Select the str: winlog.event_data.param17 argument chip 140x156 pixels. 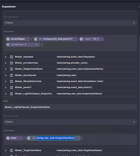56,39
